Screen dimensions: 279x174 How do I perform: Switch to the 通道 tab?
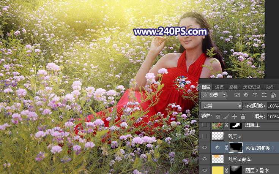(219, 87)
